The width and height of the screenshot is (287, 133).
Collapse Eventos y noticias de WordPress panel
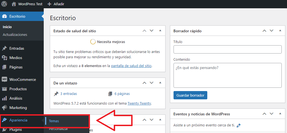click(280, 114)
